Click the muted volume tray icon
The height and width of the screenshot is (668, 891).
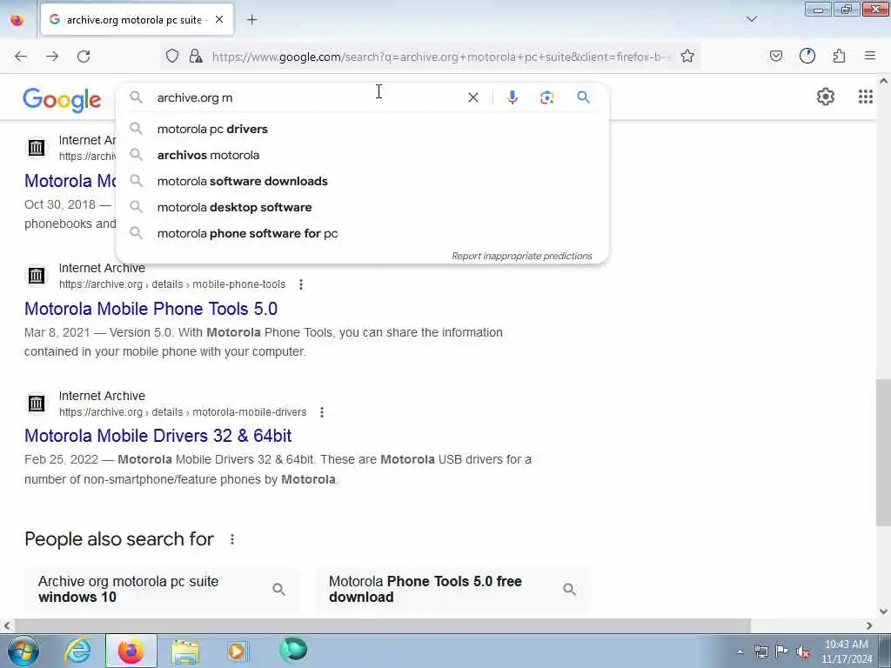coord(803,651)
